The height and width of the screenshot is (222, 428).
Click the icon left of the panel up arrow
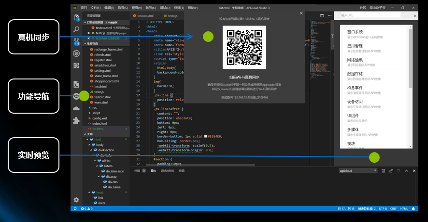tap(399, 170)
